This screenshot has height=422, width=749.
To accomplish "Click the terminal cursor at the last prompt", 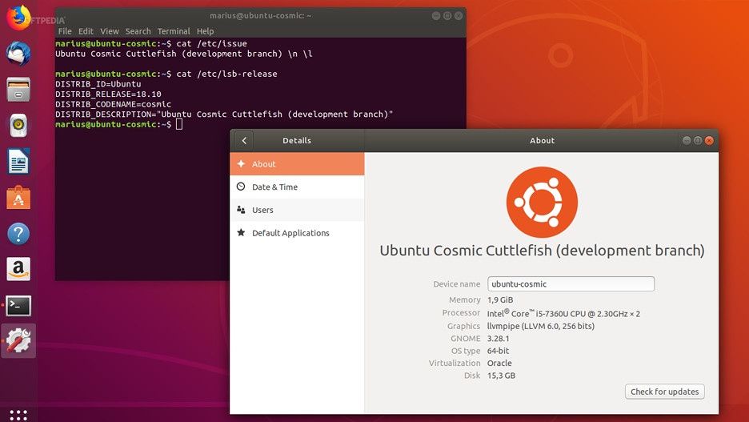I will [179, 124].
